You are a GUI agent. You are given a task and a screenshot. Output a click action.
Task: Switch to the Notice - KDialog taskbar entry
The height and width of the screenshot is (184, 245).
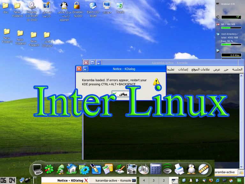click(65, 180)
